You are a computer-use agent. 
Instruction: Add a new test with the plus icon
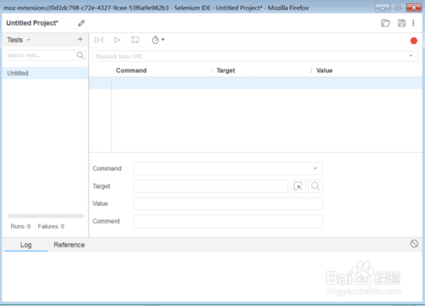pos(80,39)
